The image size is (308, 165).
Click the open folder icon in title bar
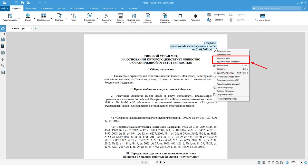click(x=5, y=3)
